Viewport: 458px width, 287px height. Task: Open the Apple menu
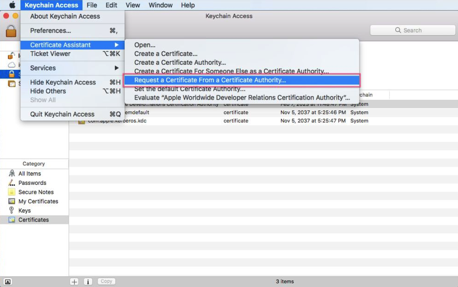coord(12,5)
